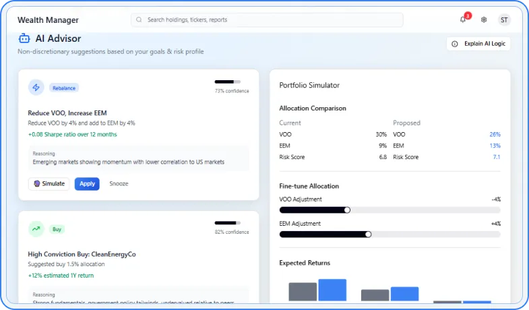
Task: Click the ST user avatar
Action: click(504, 20)
